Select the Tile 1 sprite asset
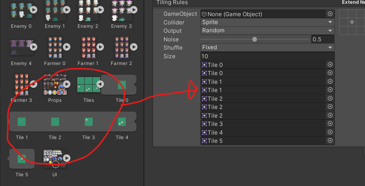The width and height of the screenshot is (365, 186). point(22,122)
